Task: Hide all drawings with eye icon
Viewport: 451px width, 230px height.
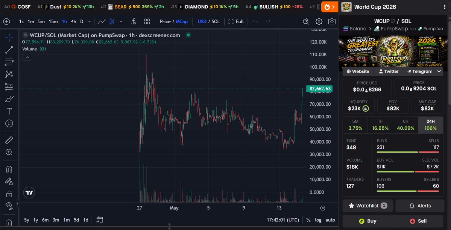Action: tap(9, 205)
